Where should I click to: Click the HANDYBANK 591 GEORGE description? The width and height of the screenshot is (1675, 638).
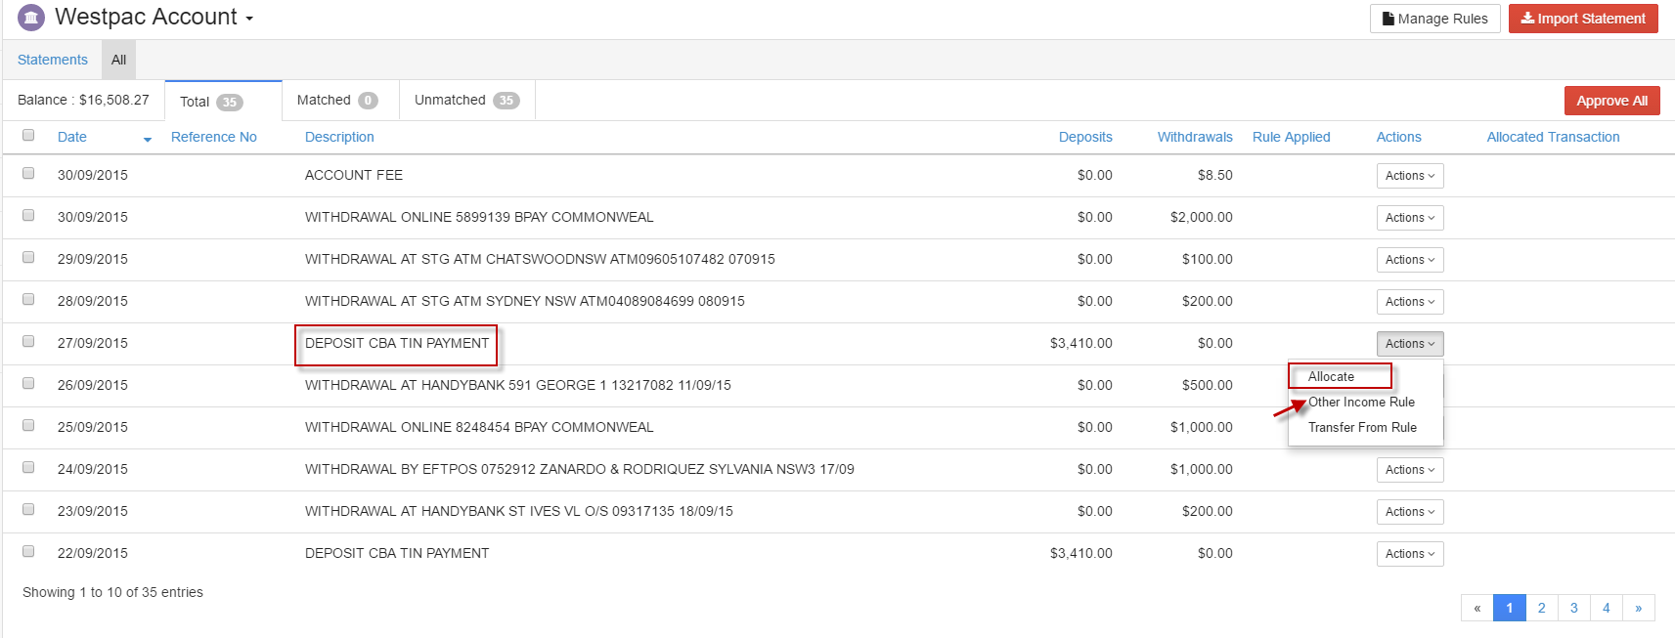pos(518,385)
